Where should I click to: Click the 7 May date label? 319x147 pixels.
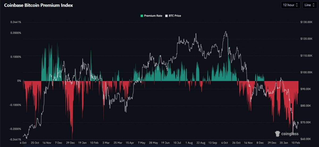pos(141,143)
